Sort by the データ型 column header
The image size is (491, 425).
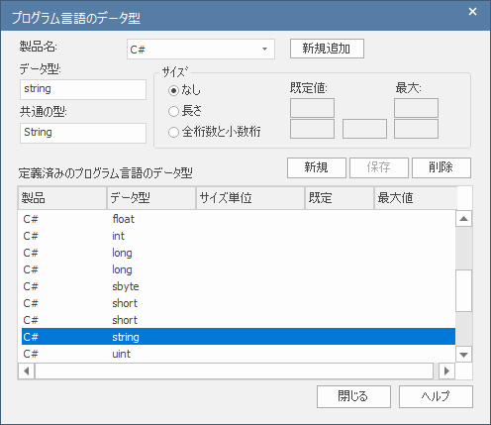(151, 198)
